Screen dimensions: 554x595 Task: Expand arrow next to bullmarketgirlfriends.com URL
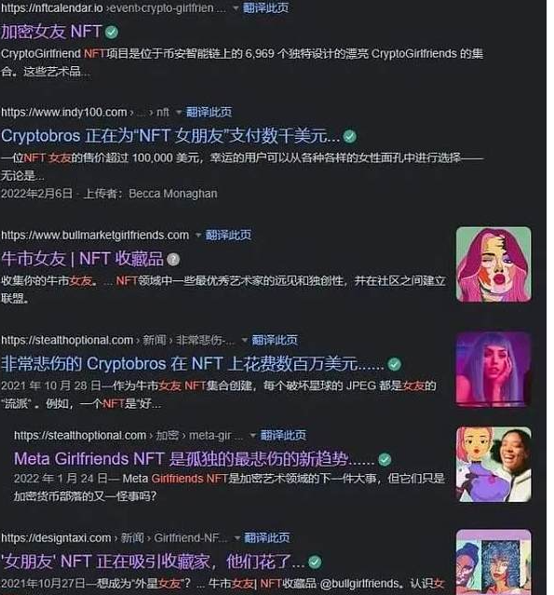tap(198, 236)
